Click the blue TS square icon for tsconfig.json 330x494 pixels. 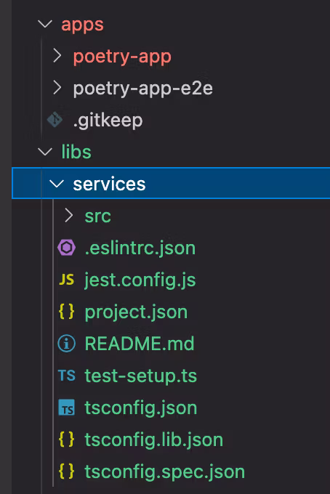click(x=66, y=408)
